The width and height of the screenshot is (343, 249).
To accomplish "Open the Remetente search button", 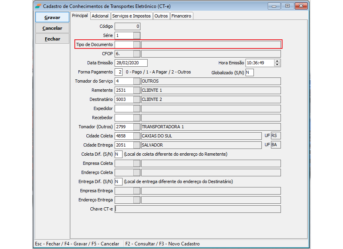I will click(136, 90).
